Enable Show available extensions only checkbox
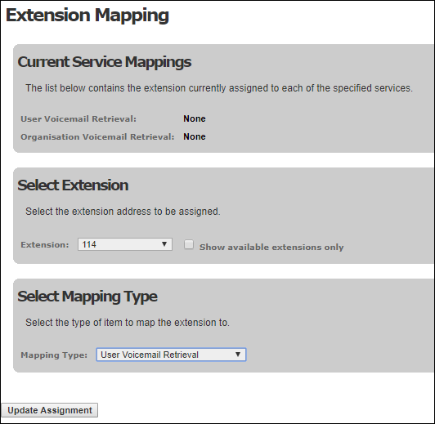 click(189, 244)
